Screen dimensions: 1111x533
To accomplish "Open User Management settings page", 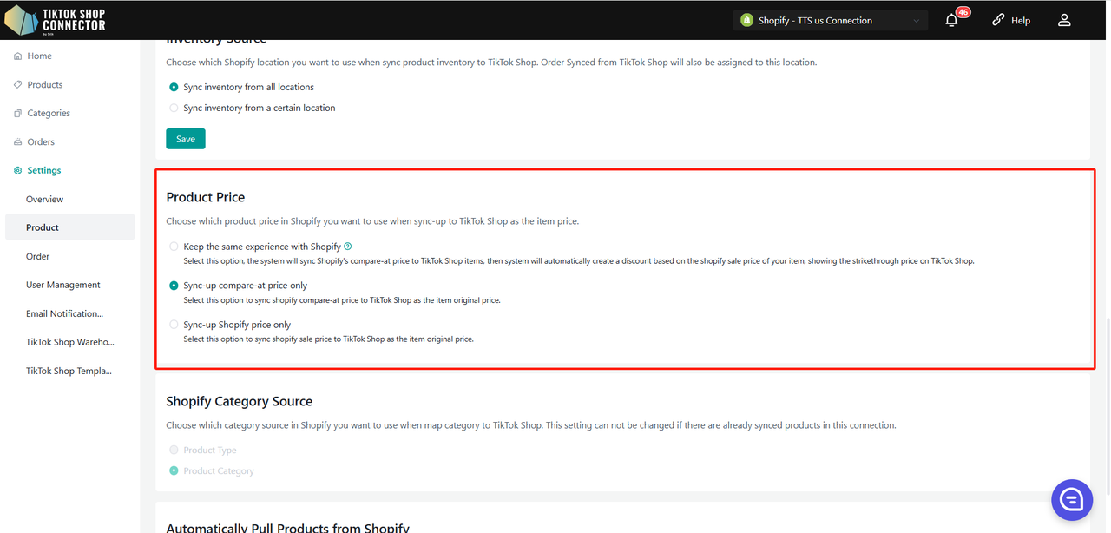I will coord(62,285).
